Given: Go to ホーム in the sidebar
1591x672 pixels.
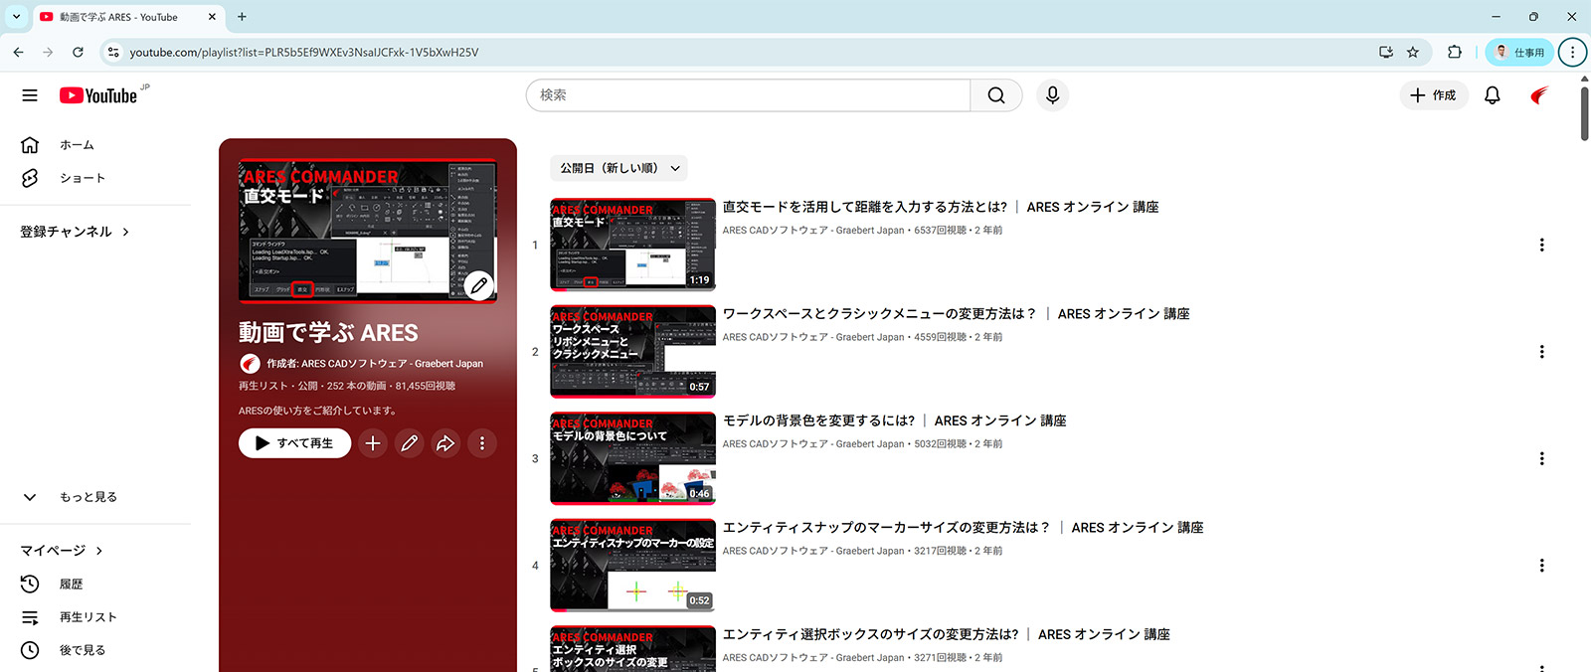Looking at the screenshot, I should (x=77, y=145).
